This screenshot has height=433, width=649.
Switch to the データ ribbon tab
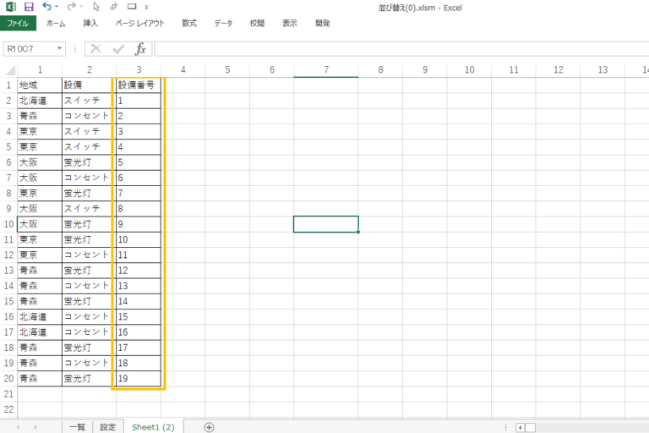[x=223, y=23]
